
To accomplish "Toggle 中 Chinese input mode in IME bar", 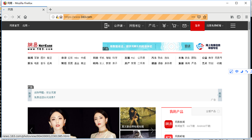I will [x=237, y=71].
